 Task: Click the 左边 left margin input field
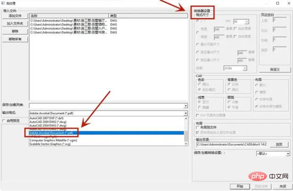pos(279,30)
